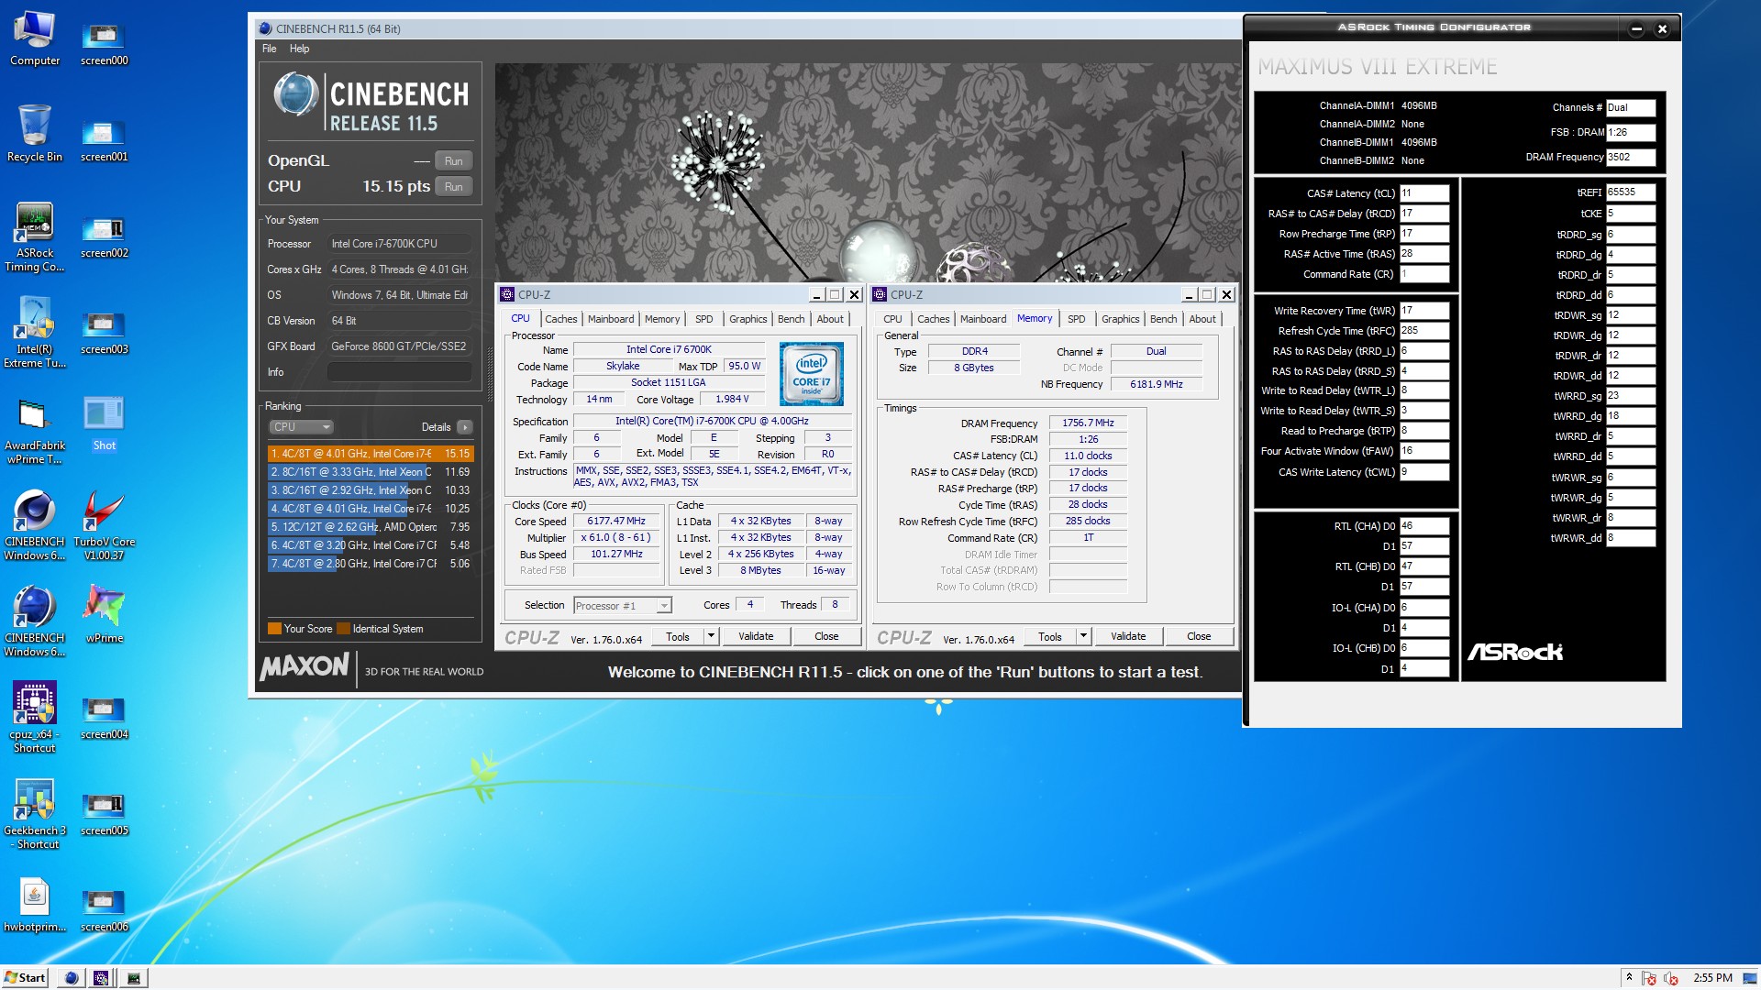
Task: Open Graphics tab in right CPU-Z
Action: tap(1120, 319)
